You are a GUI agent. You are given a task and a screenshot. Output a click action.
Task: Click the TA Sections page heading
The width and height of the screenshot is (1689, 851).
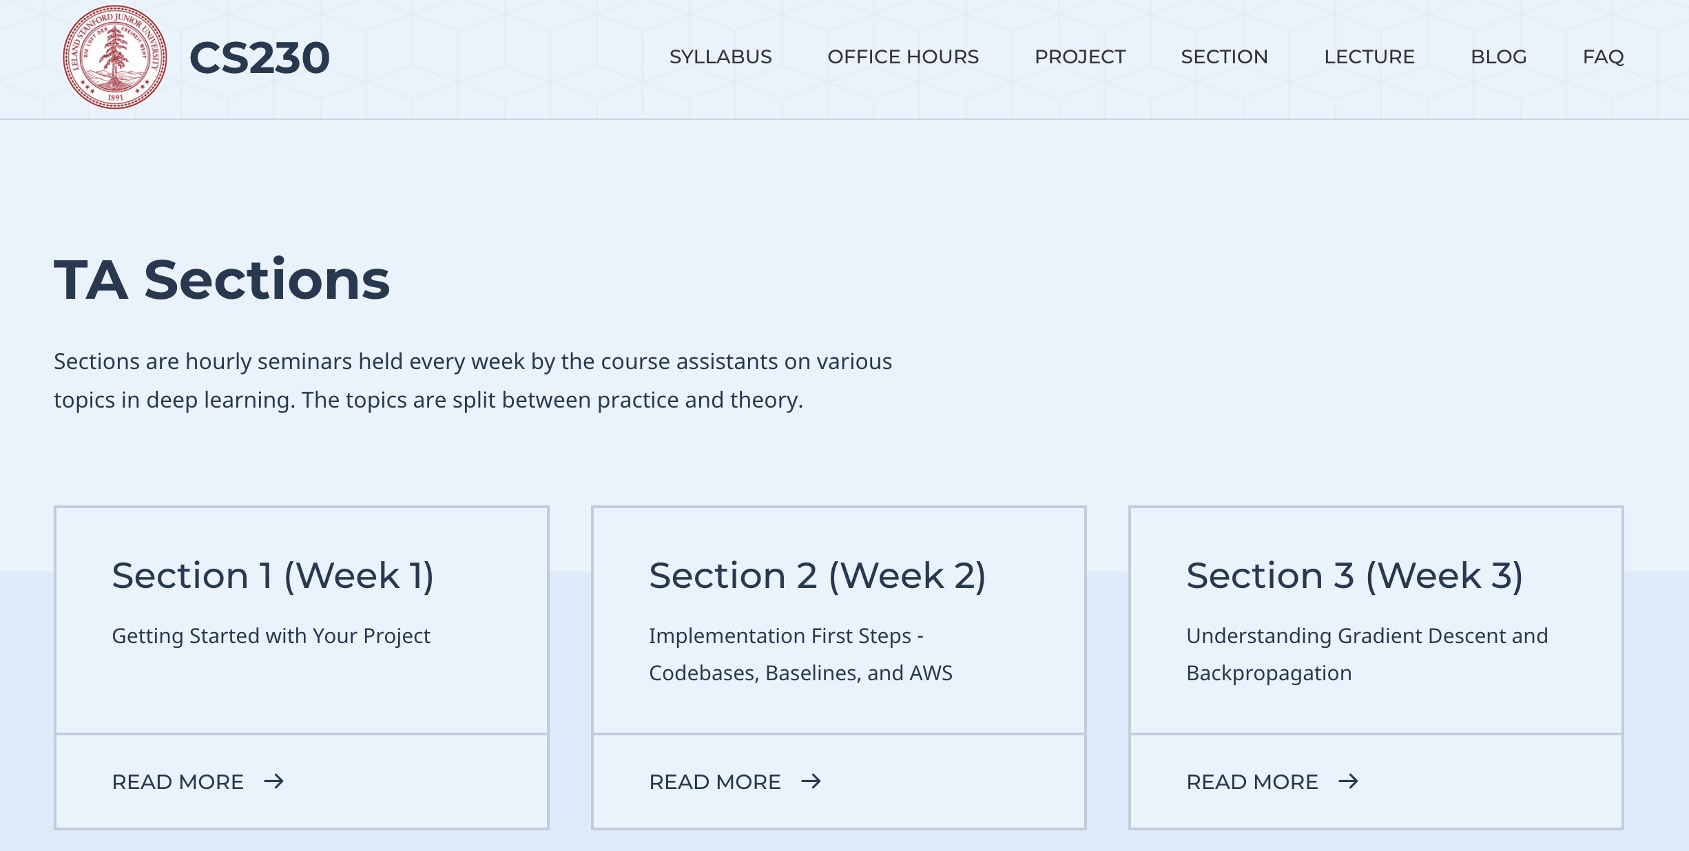[x=222, y=280]
